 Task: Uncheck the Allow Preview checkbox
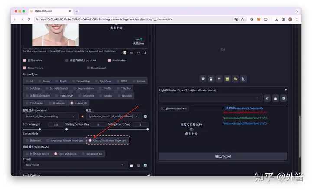pos(24,68)
